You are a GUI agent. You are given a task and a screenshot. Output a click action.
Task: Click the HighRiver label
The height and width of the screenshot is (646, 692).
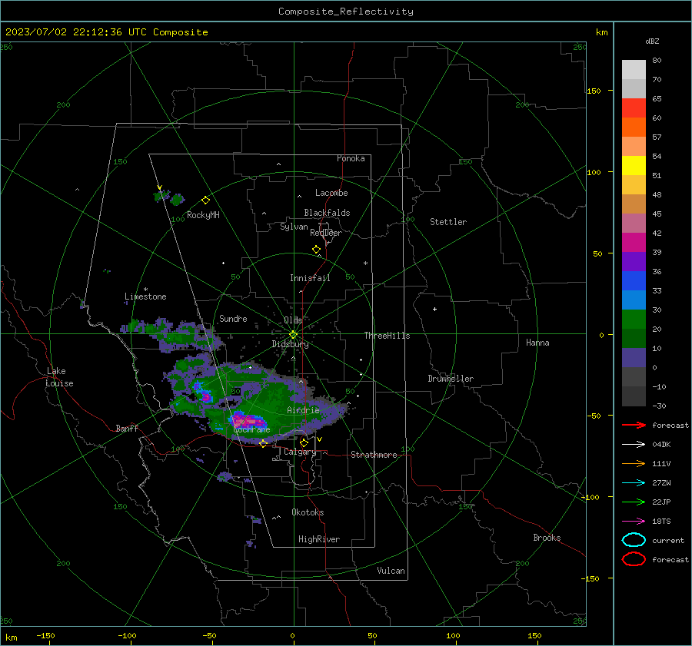tap(319, 539)
